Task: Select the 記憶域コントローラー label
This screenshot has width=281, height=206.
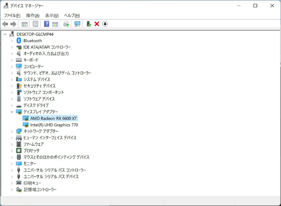Action: click(x=40, y=189)
